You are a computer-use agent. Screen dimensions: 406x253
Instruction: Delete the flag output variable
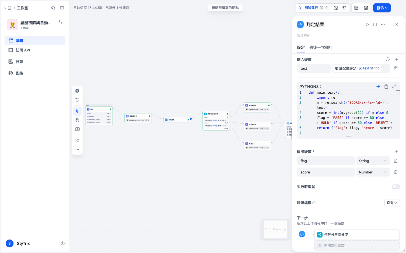coord(396,161)
